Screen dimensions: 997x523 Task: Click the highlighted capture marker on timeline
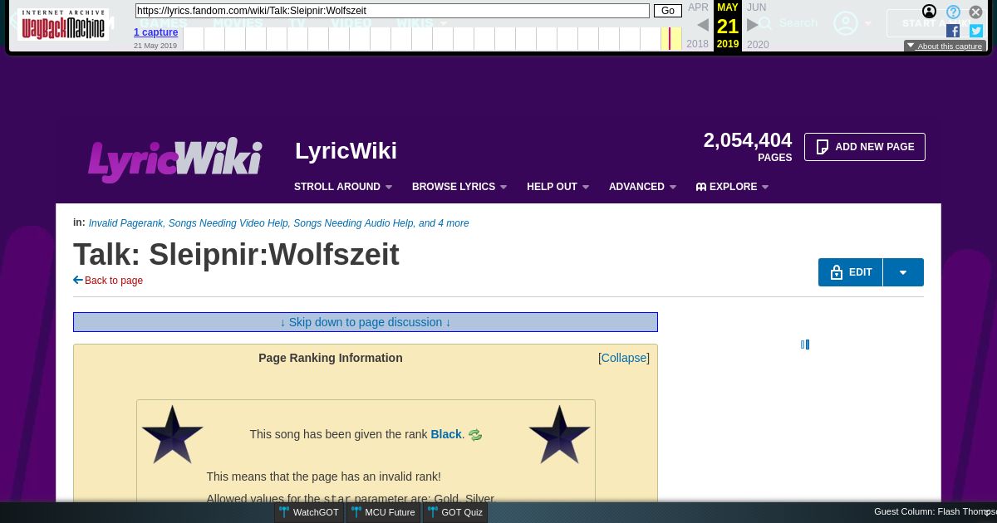tap(670, 38)
